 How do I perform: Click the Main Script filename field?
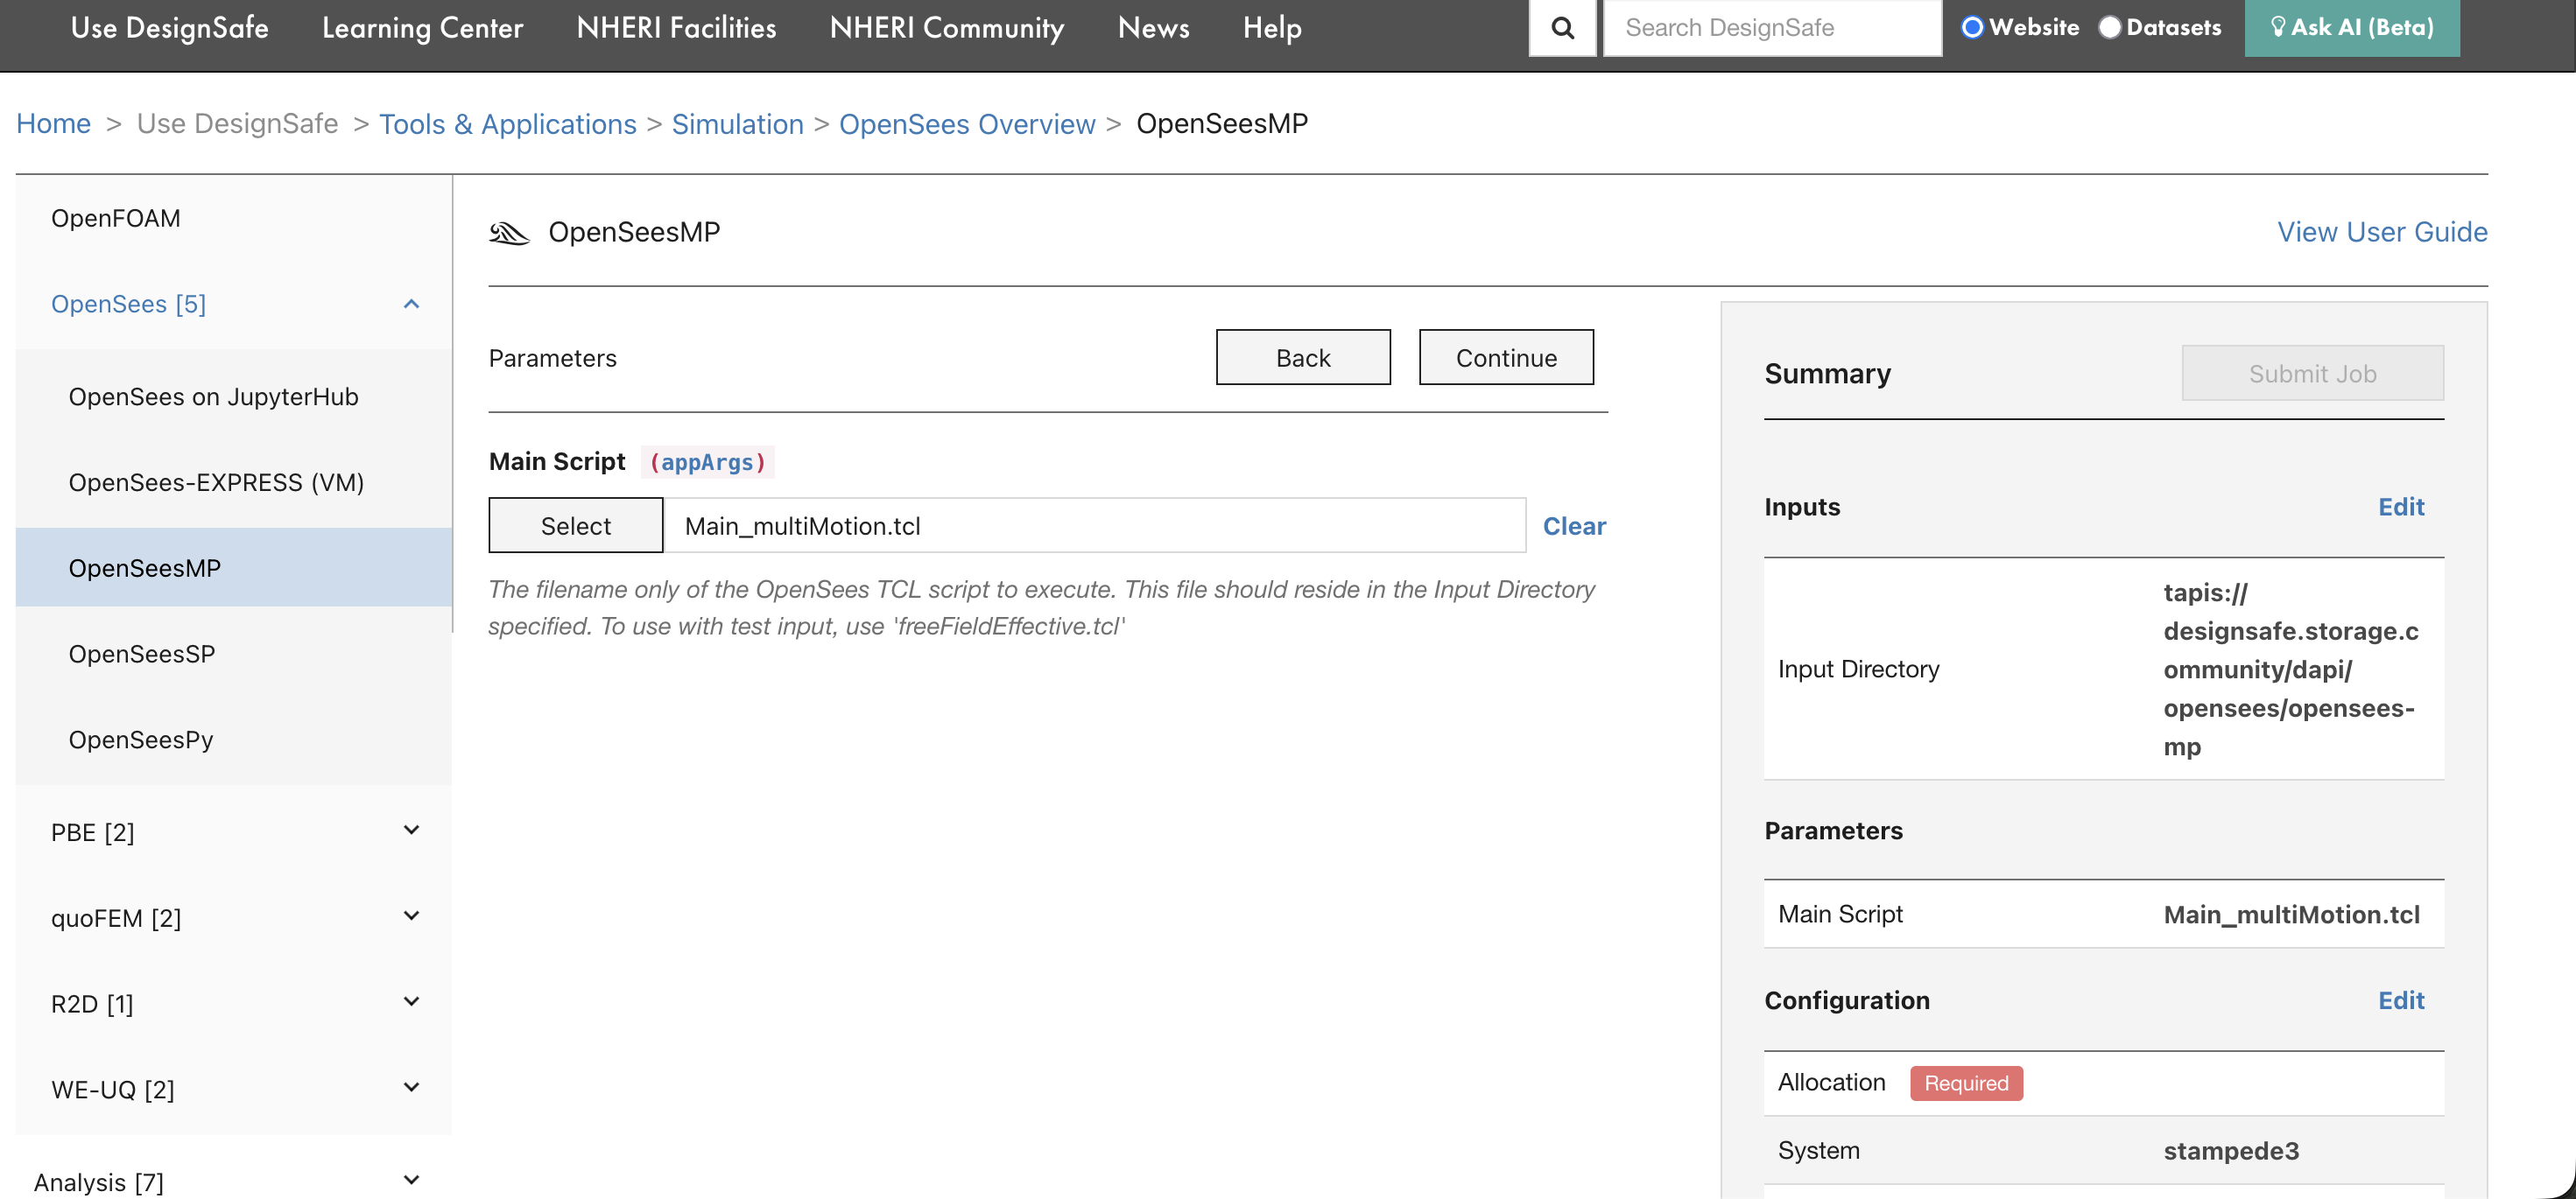(1095, 526)
